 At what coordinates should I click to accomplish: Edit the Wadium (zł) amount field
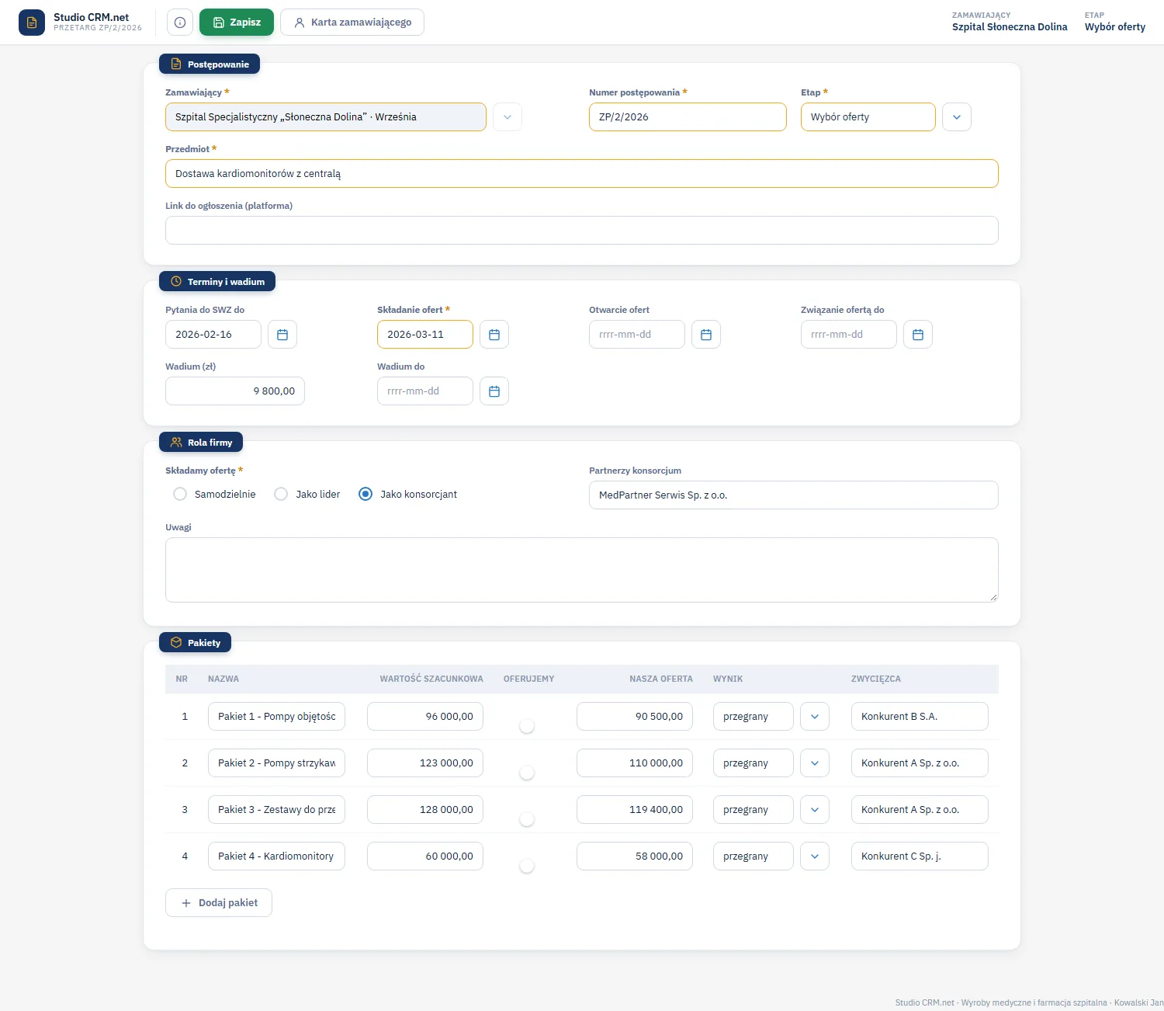click(x=235, y=391)
